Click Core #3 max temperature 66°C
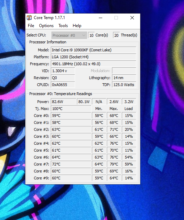 (x=114, y=136)
